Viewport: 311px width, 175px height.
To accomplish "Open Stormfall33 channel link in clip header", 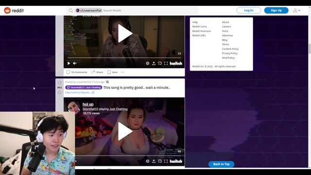I will click(x=90, y=109).
